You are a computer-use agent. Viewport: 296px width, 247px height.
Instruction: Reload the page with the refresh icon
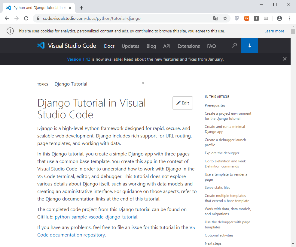click(26, 18)
